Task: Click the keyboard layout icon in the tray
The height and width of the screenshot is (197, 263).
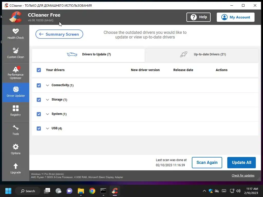Action: [x=224, y=191]
